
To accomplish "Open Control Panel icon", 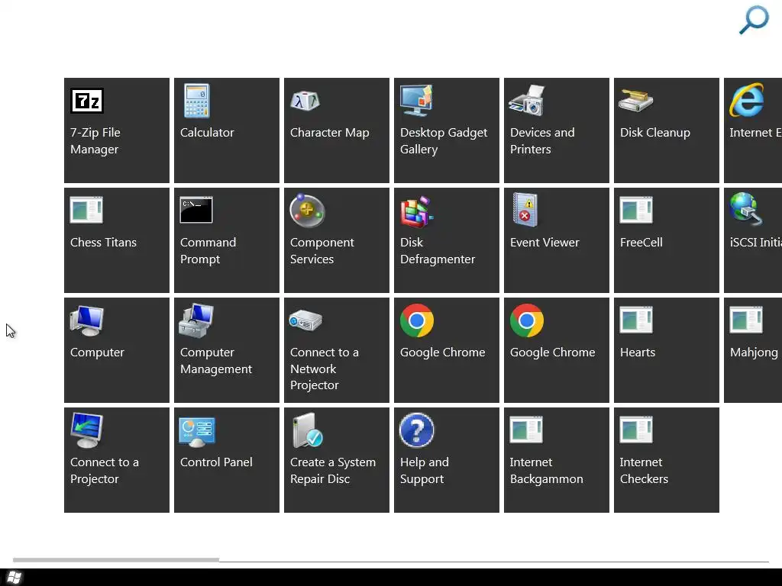I will [197, 432].
